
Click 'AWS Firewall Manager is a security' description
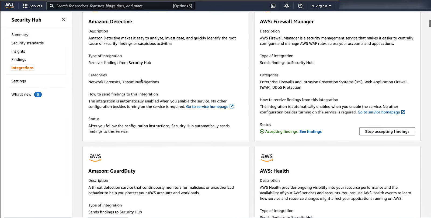click(336, 41)
